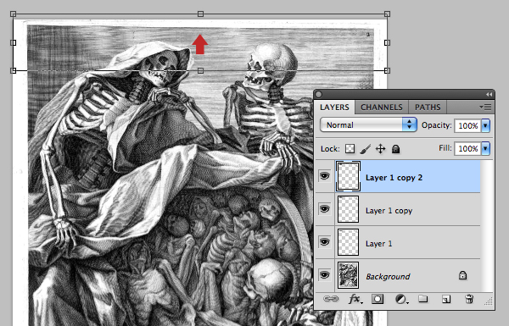Click the bottom-center transform handle

tap(200, 70)
